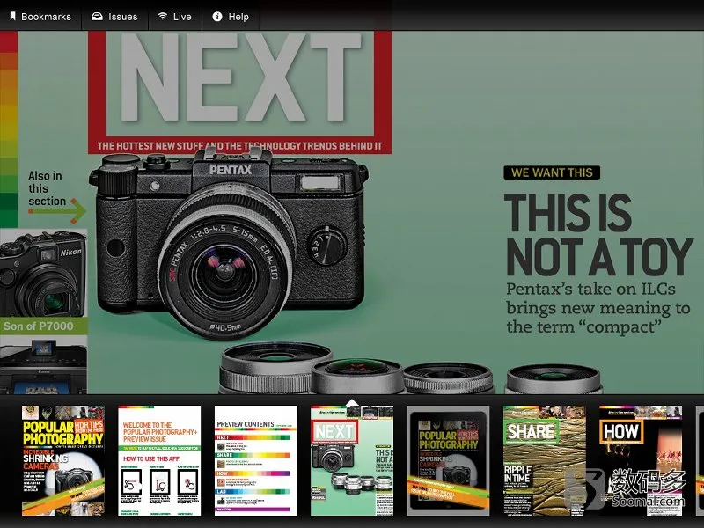
Task: Select the NEXT section page thumbnail
Action: 352,460
